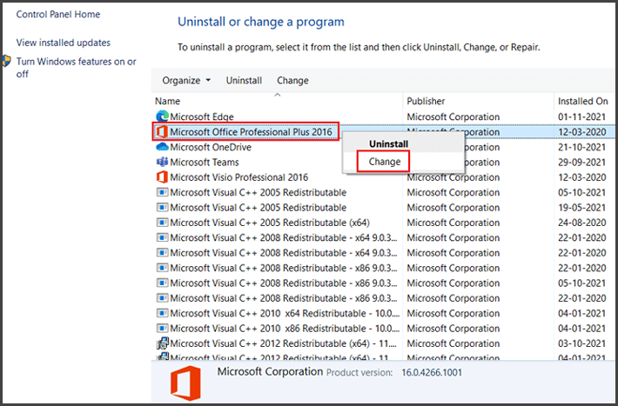Choose Uninstall from the context menu
The width and height of the screenshot is (618, 406).
coord(388,143)
